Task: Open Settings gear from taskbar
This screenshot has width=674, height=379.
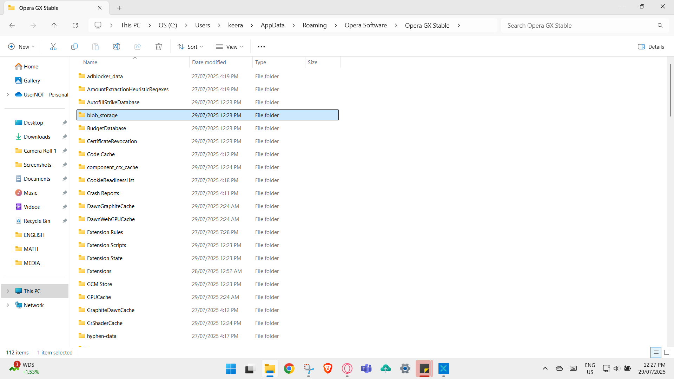Action: pos(405,368)
